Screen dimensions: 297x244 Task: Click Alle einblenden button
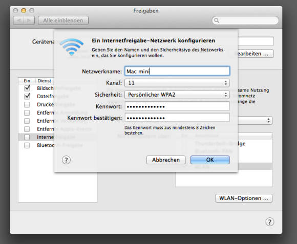pyautogui.click(x=63, y=20)
